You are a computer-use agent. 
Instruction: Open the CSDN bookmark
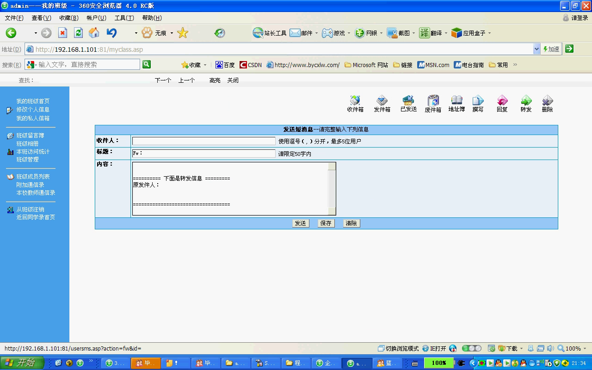pos(251,65)
